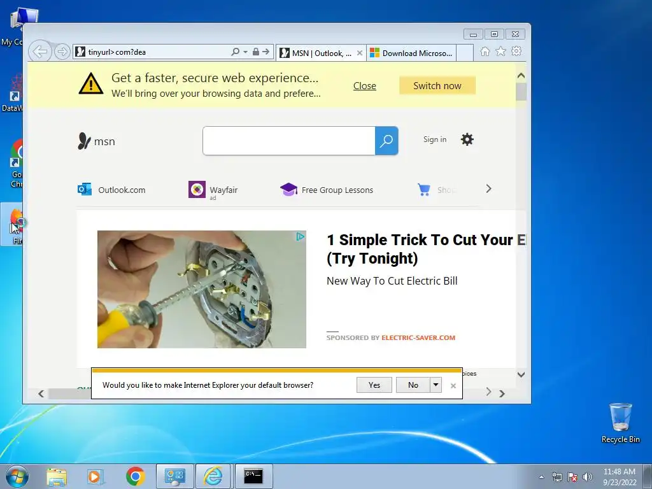
Task: Open Favorites with the star icon
Action: (500, 52)
